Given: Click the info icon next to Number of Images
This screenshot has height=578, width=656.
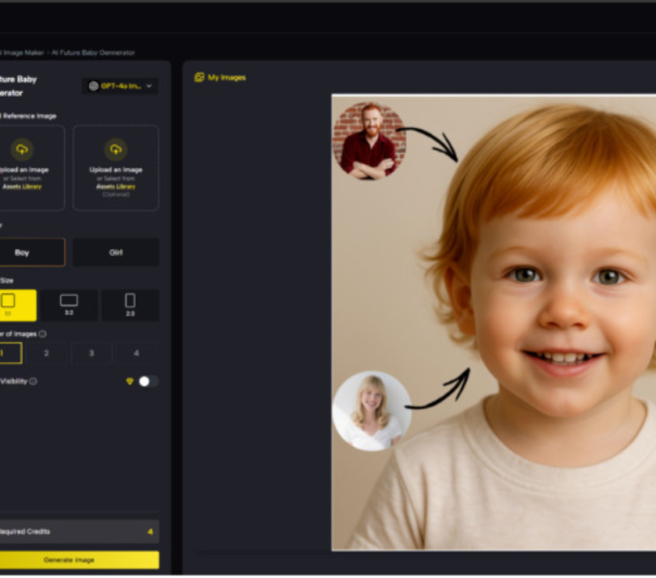Looking at the screenshot, I should pyautogui.click(x=42, y=334).
